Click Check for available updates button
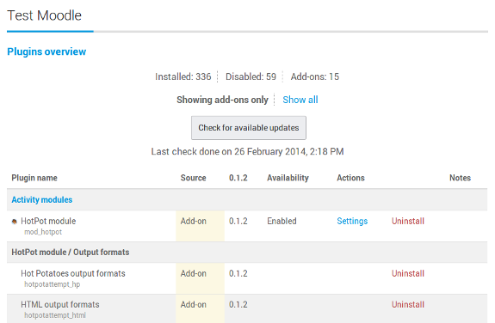Screen dimensions: 495x323 click(249, 128)
